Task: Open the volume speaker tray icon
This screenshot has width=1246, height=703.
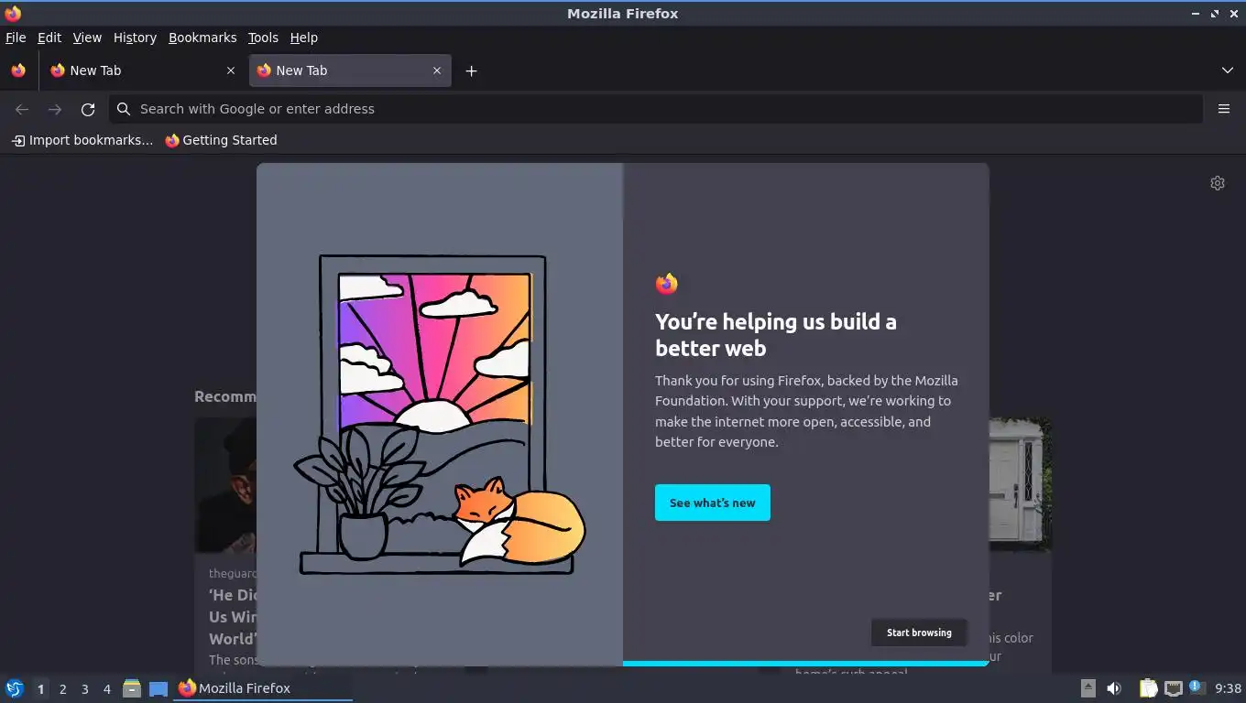Action: (x=1114, y=688)
